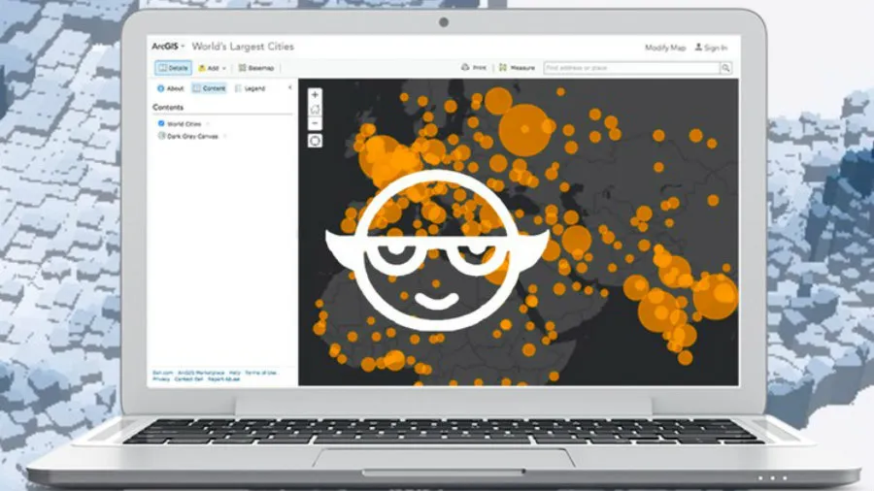Open the Basemap gallery
Screen dimensions: 874x491
tap(256, 68)
